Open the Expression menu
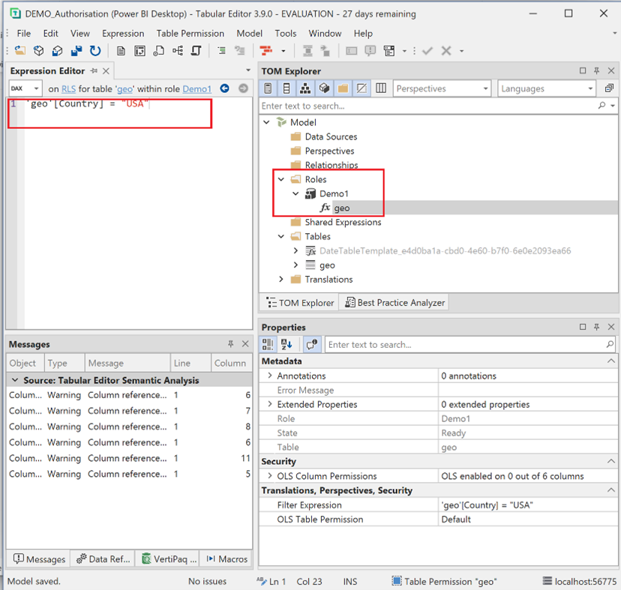The width and height of the screenshot is (621, 590). [123, 33]
